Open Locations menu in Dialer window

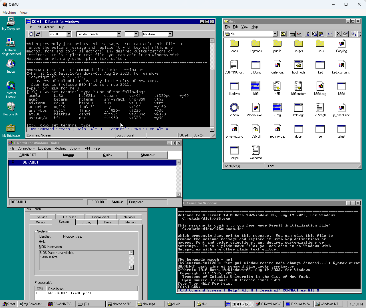click(x=45, y=148)
